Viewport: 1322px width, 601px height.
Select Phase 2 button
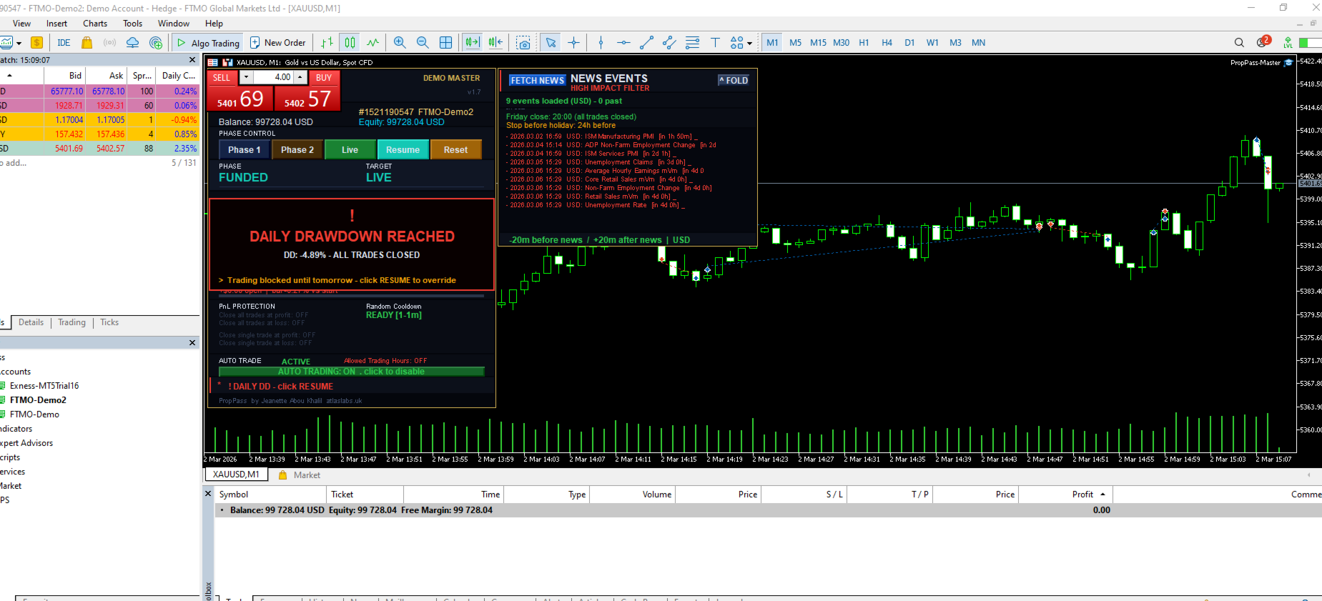(x=297, y=150)
